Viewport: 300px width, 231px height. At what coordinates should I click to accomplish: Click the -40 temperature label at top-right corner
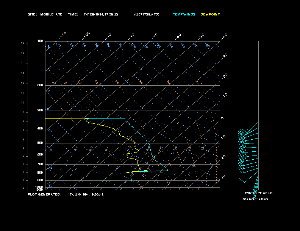click(x=224, y=37)
